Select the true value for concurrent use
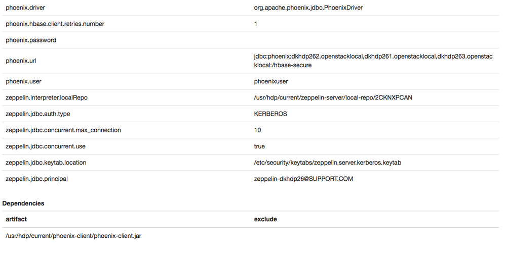The height and width of the screenshot is (260, 506). 259,146
